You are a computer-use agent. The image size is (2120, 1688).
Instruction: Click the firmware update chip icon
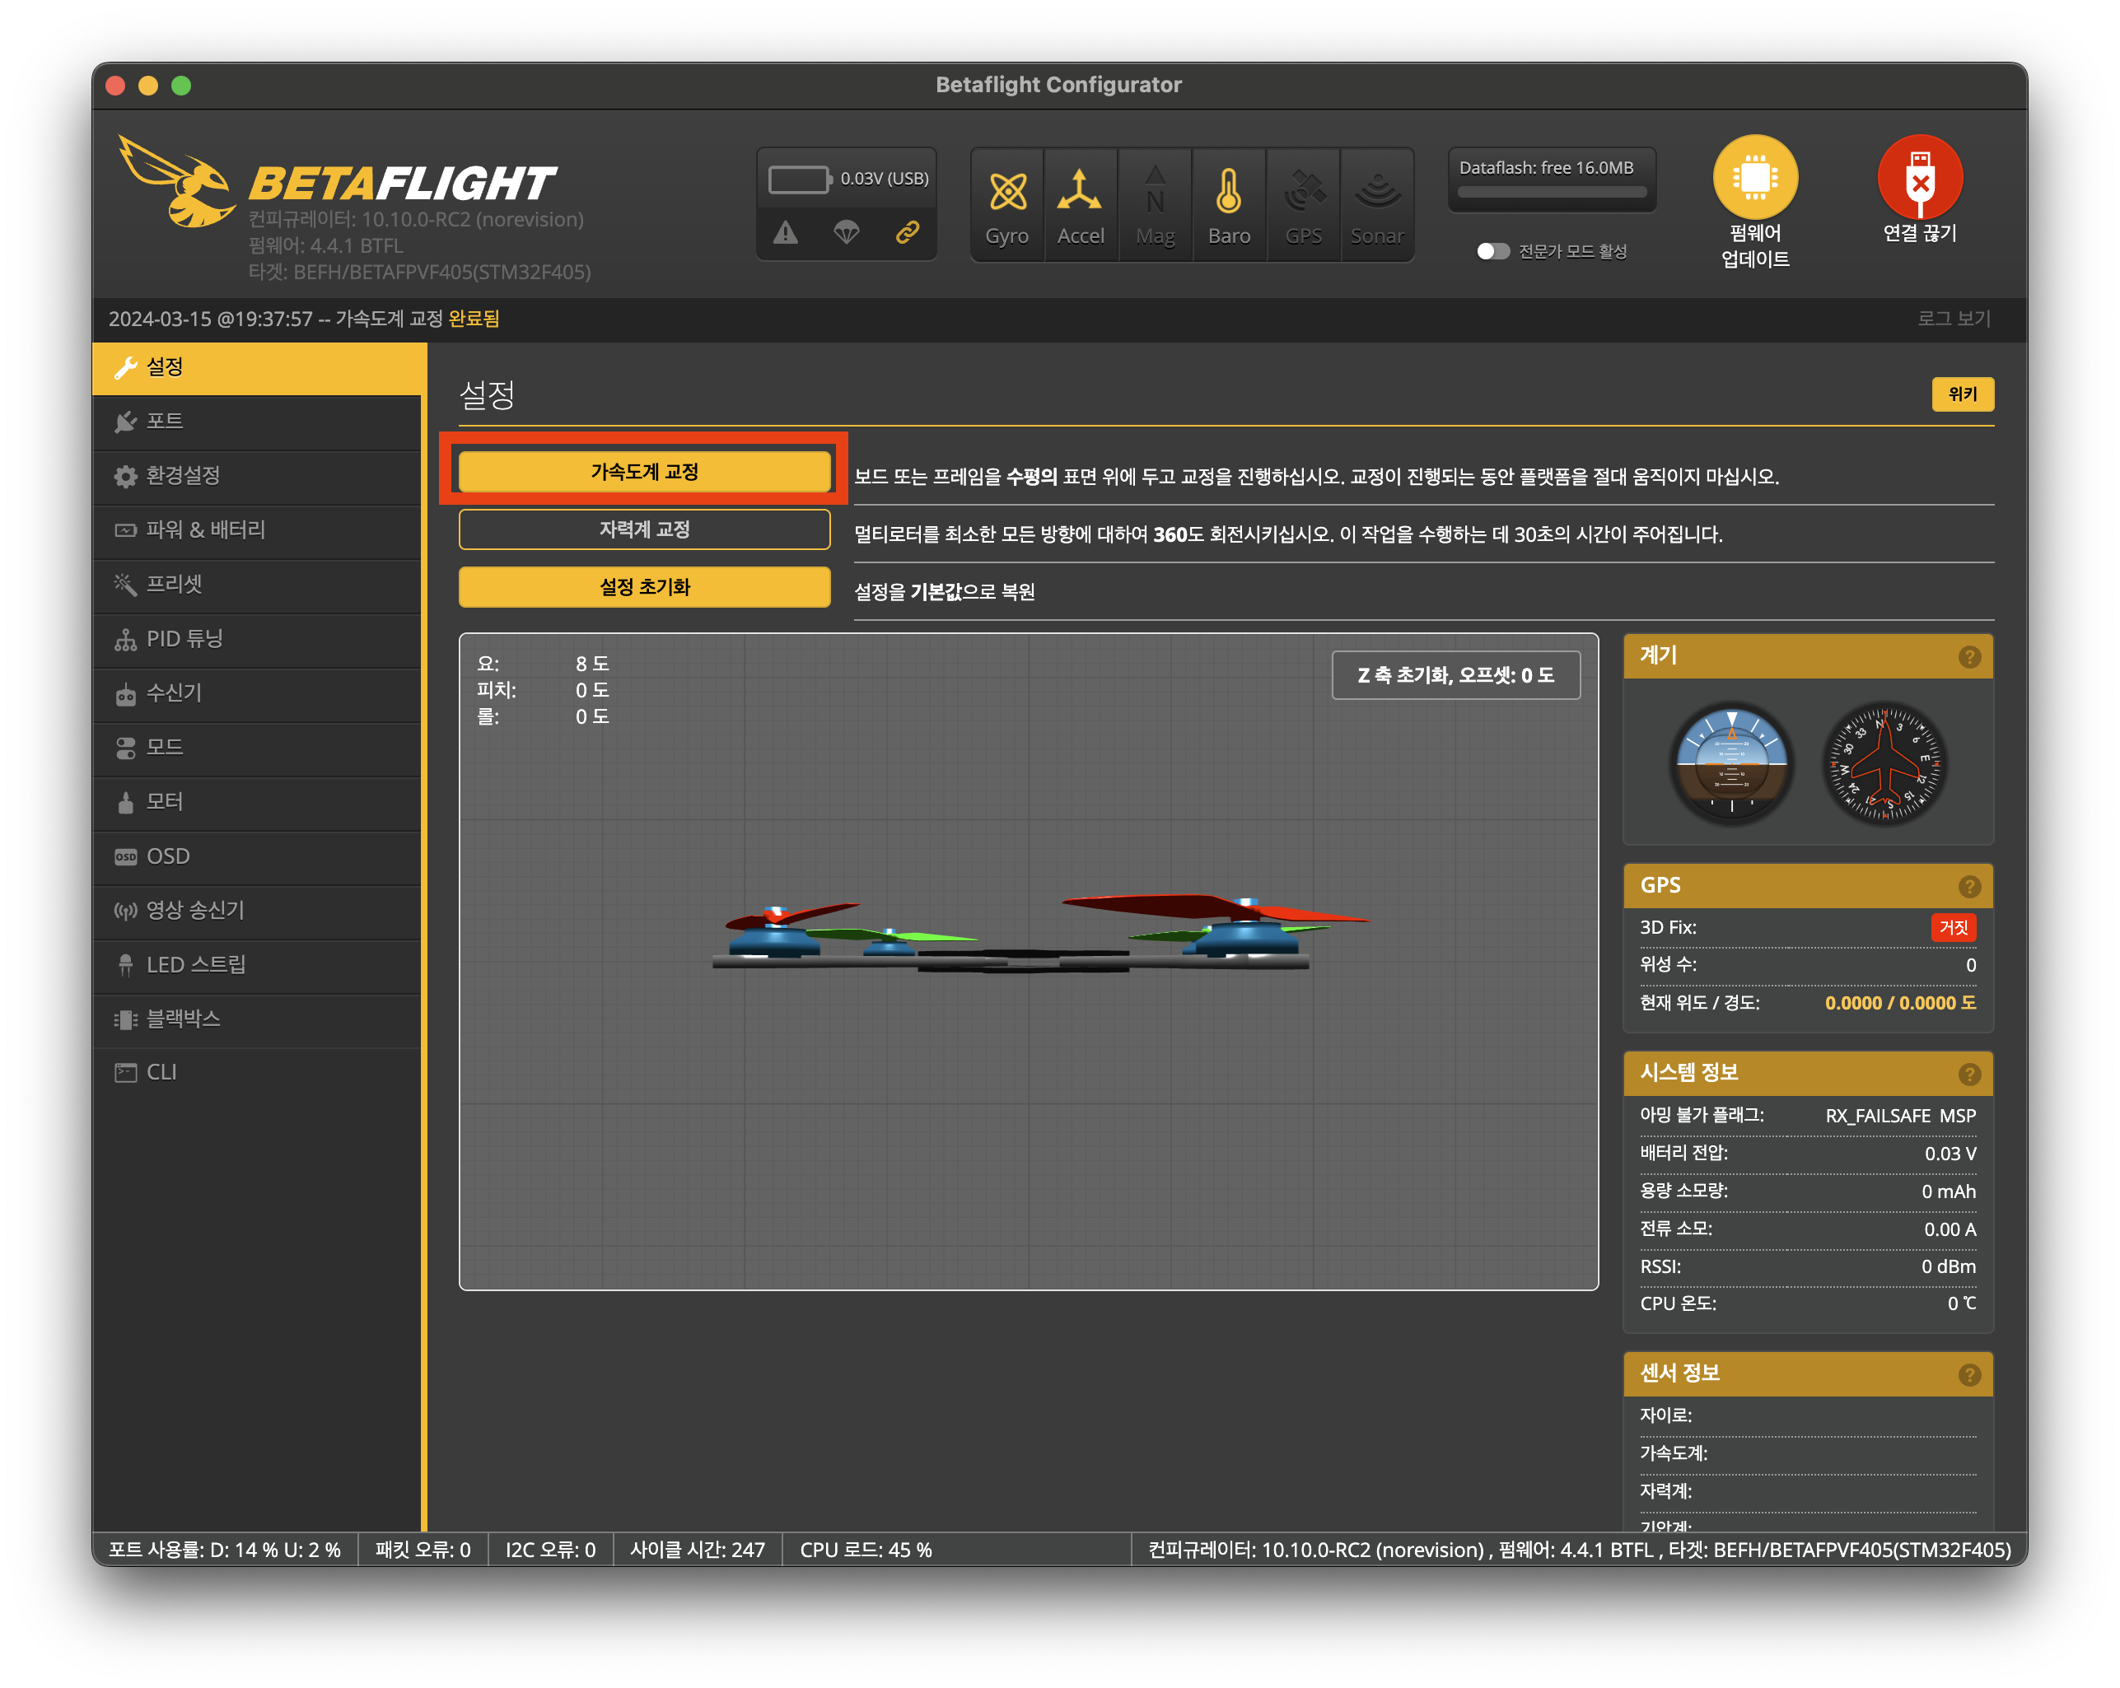click(1755, 178)
